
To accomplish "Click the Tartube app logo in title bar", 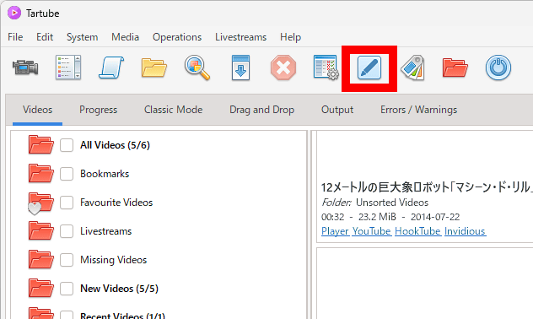I will coord(14,13).
